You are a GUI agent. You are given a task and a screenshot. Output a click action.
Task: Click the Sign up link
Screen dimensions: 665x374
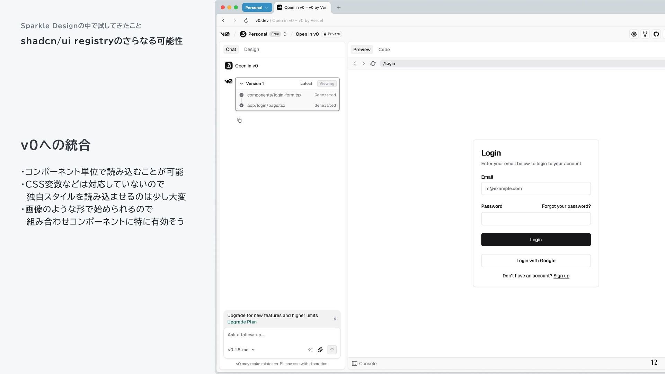pos(561,276)
